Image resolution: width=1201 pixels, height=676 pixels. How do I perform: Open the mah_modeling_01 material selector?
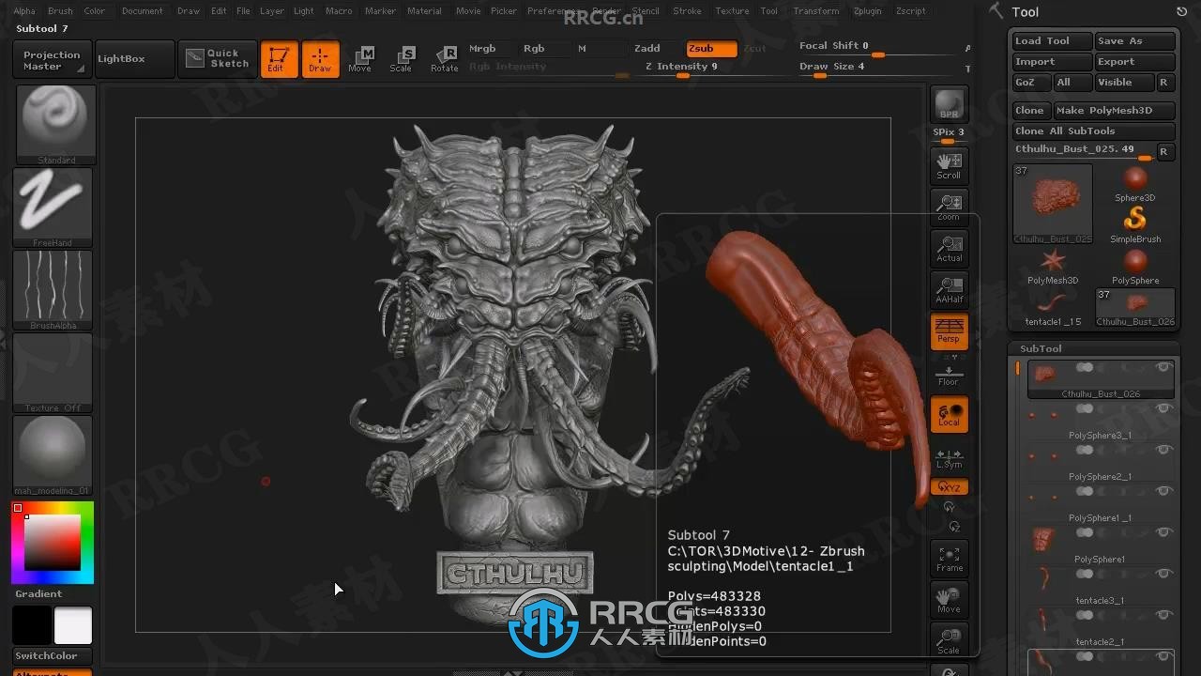click(x=53, y=455)
